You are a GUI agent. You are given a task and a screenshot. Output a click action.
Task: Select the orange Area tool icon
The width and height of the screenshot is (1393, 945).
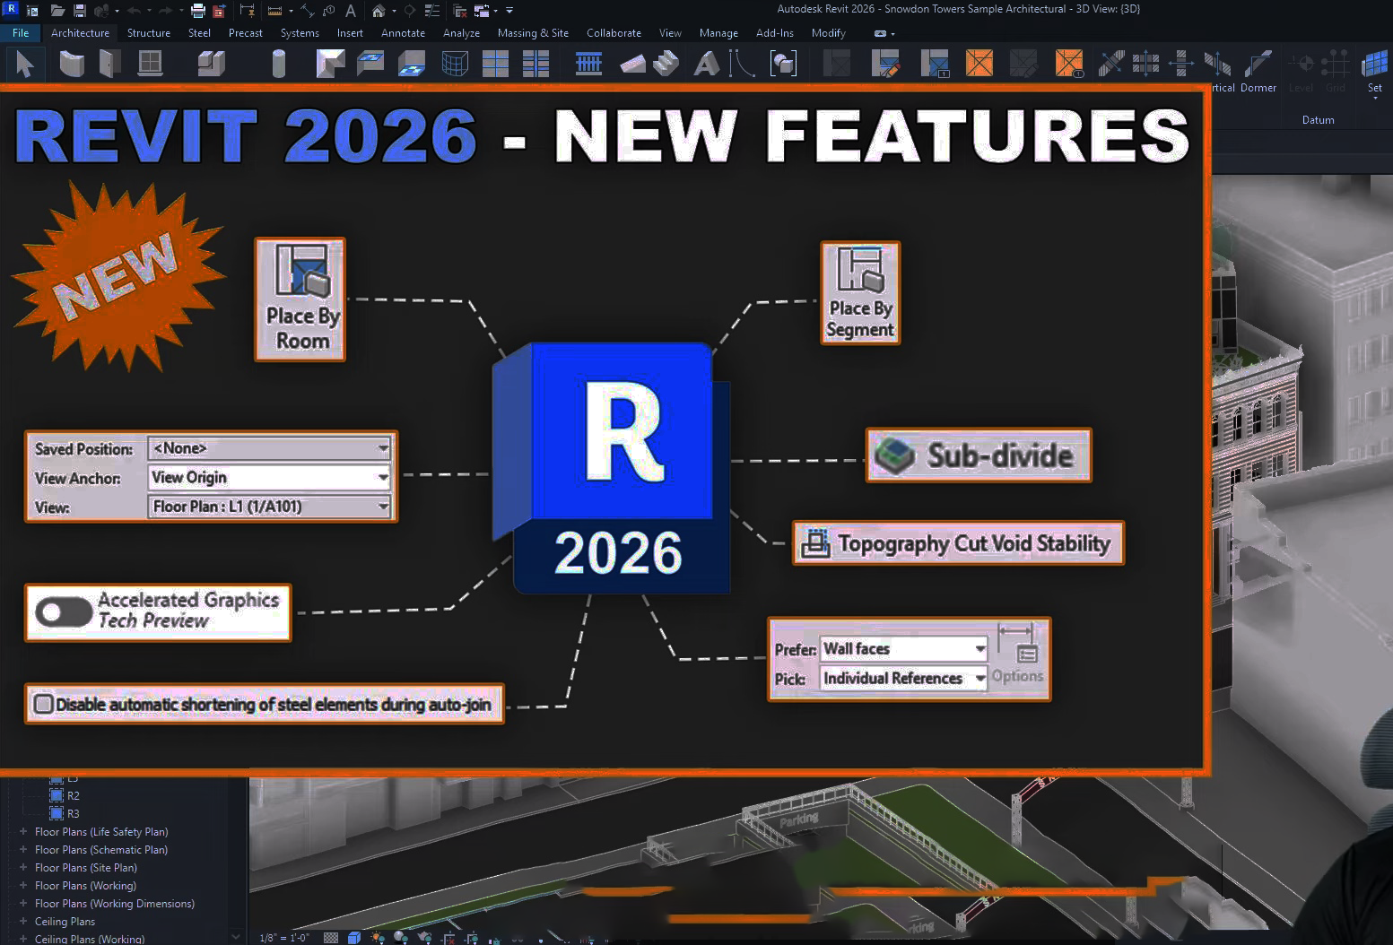coord(979,64)
